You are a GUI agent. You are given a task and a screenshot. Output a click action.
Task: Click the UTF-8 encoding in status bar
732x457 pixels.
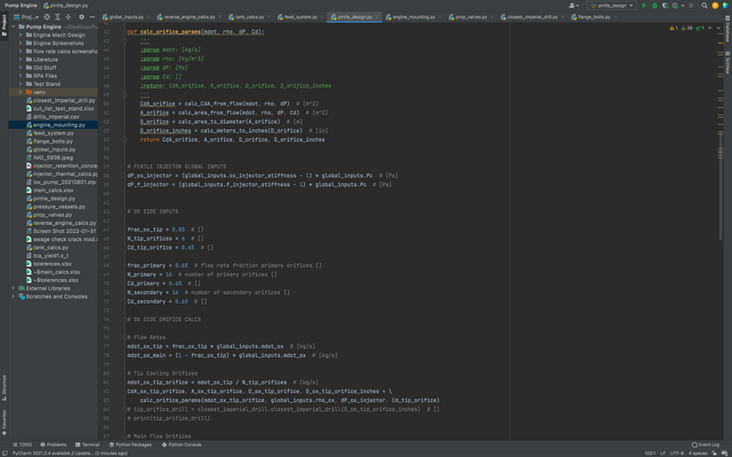675,452
